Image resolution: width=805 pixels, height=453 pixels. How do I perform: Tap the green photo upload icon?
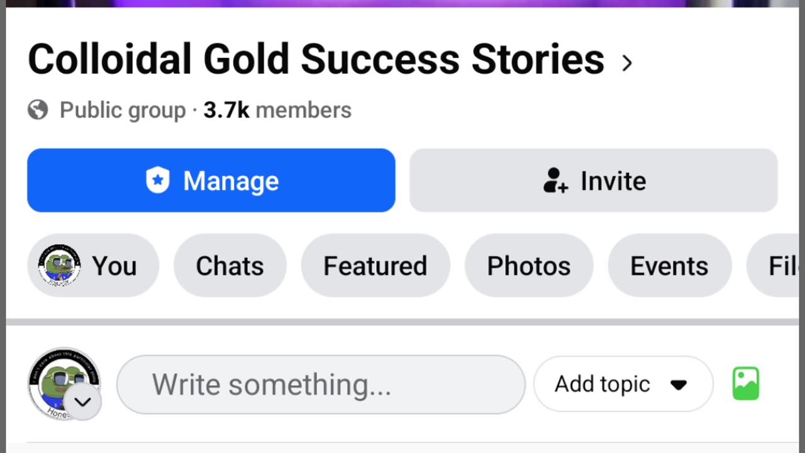pyautogui.click(x=746, y=384)
